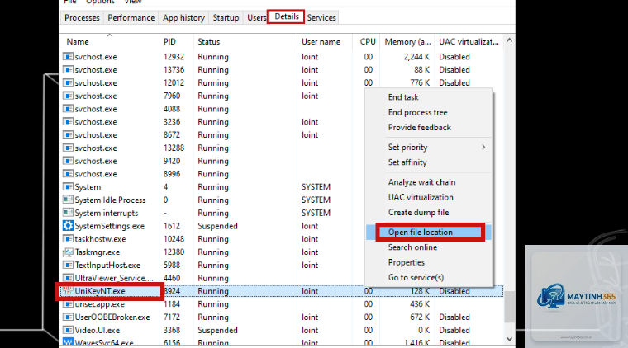Click the Taskmgr.exe process icon
The image size is (628, 348).
tap(68, 252)
